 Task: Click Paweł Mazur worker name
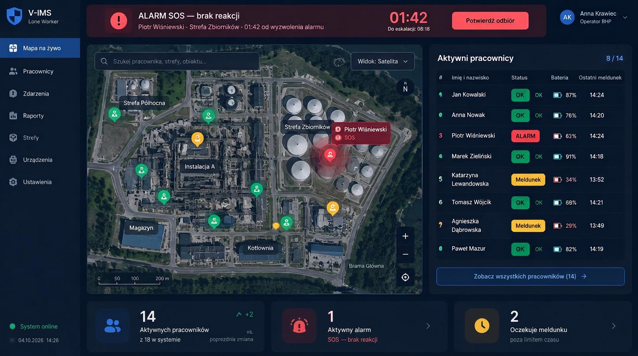(468, 248)
